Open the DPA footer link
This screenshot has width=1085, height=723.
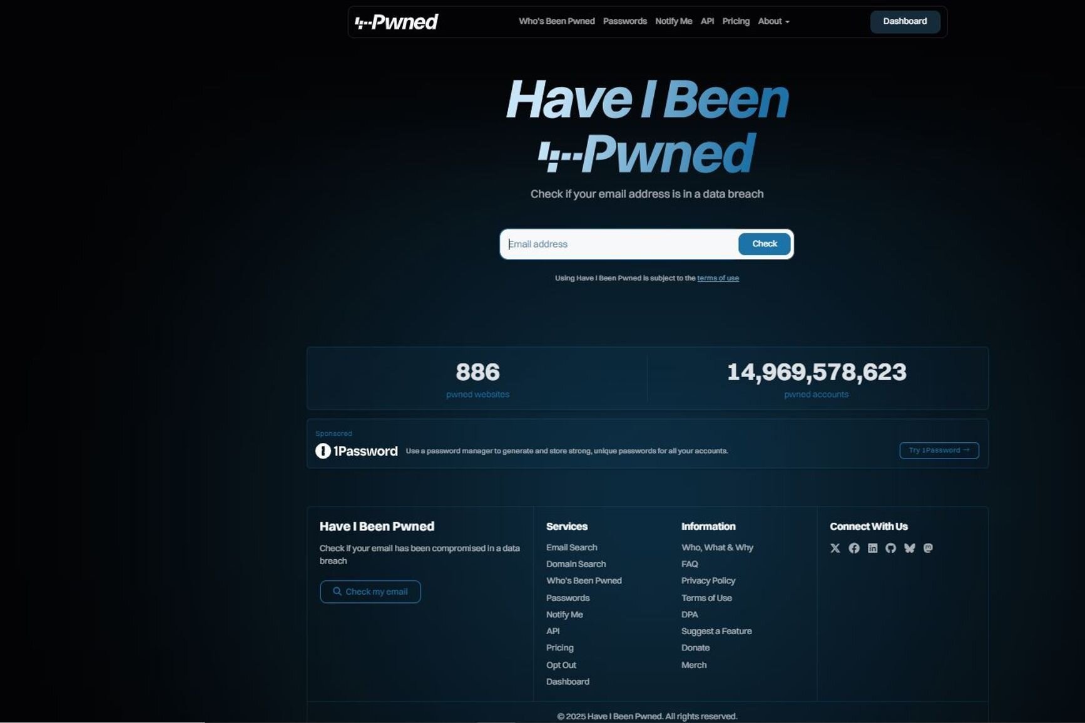(690, 615)
